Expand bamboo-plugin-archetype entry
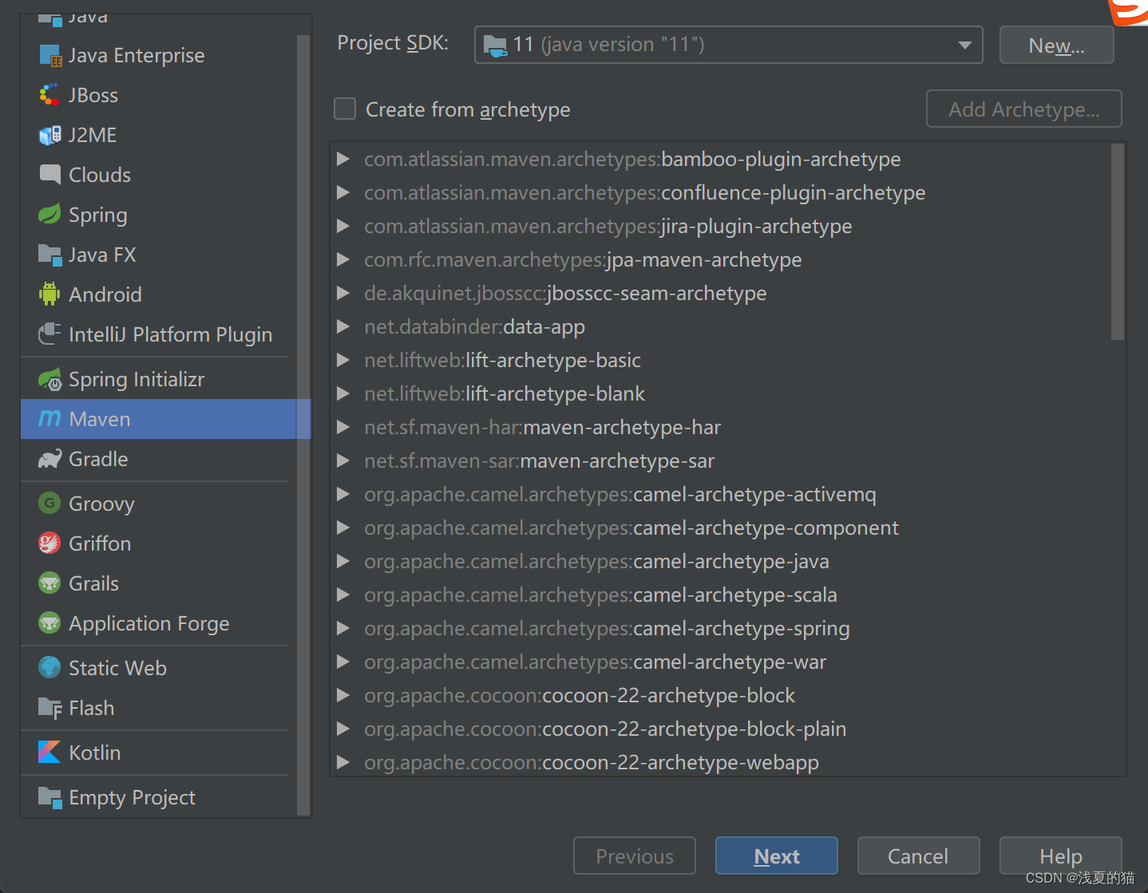The height and width of the screenshot is (893, 1148). tap(343, 159)
